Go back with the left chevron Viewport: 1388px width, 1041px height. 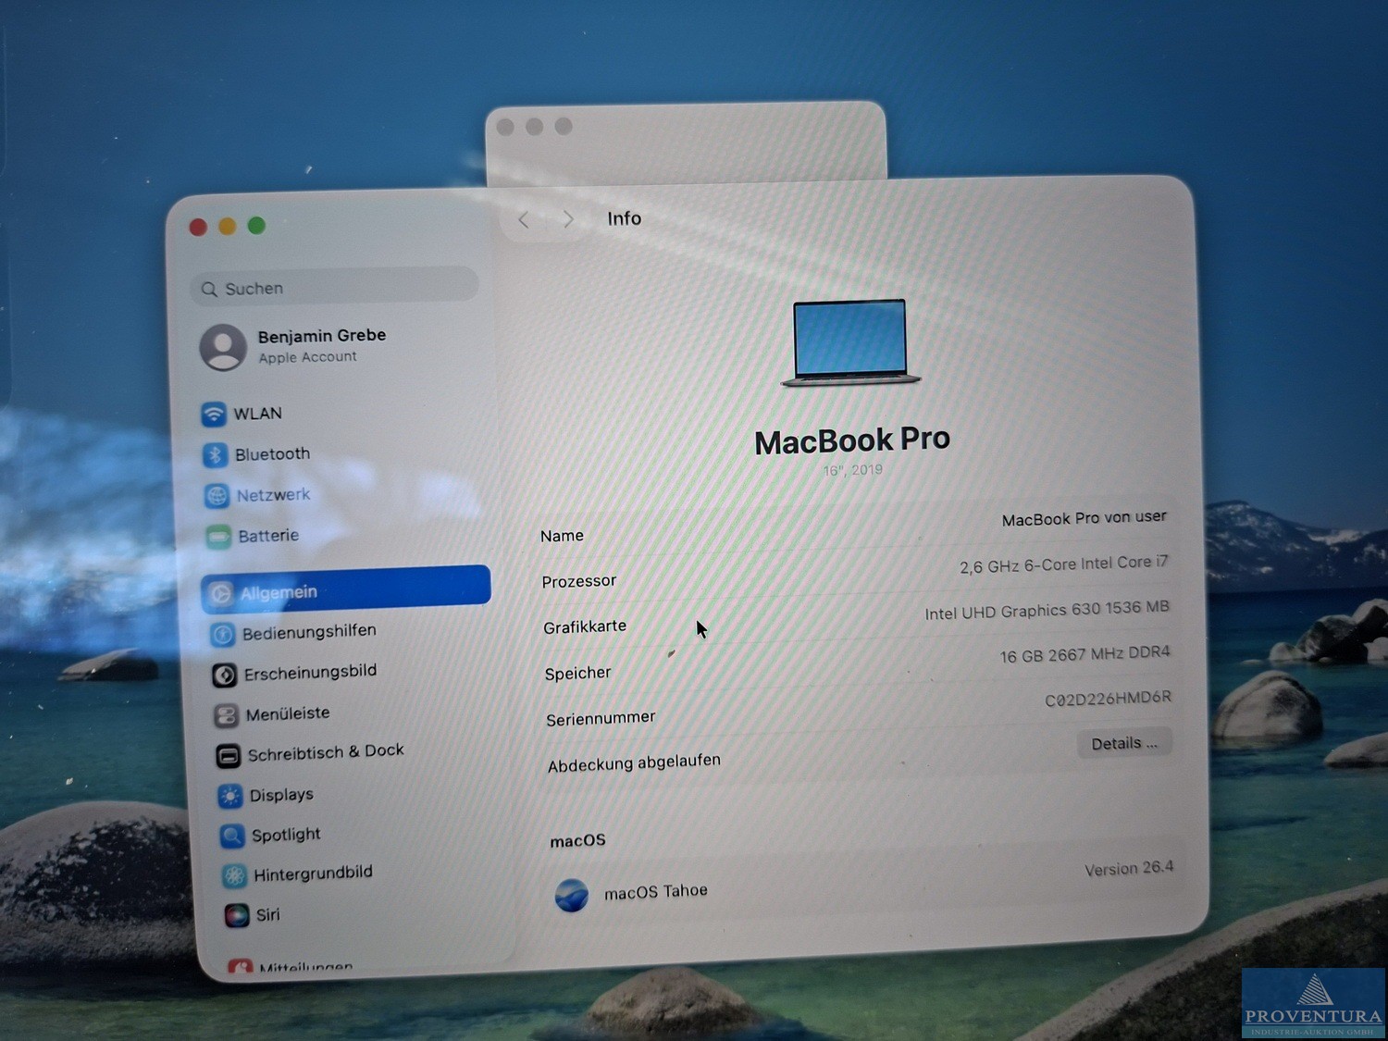point(524,220)
